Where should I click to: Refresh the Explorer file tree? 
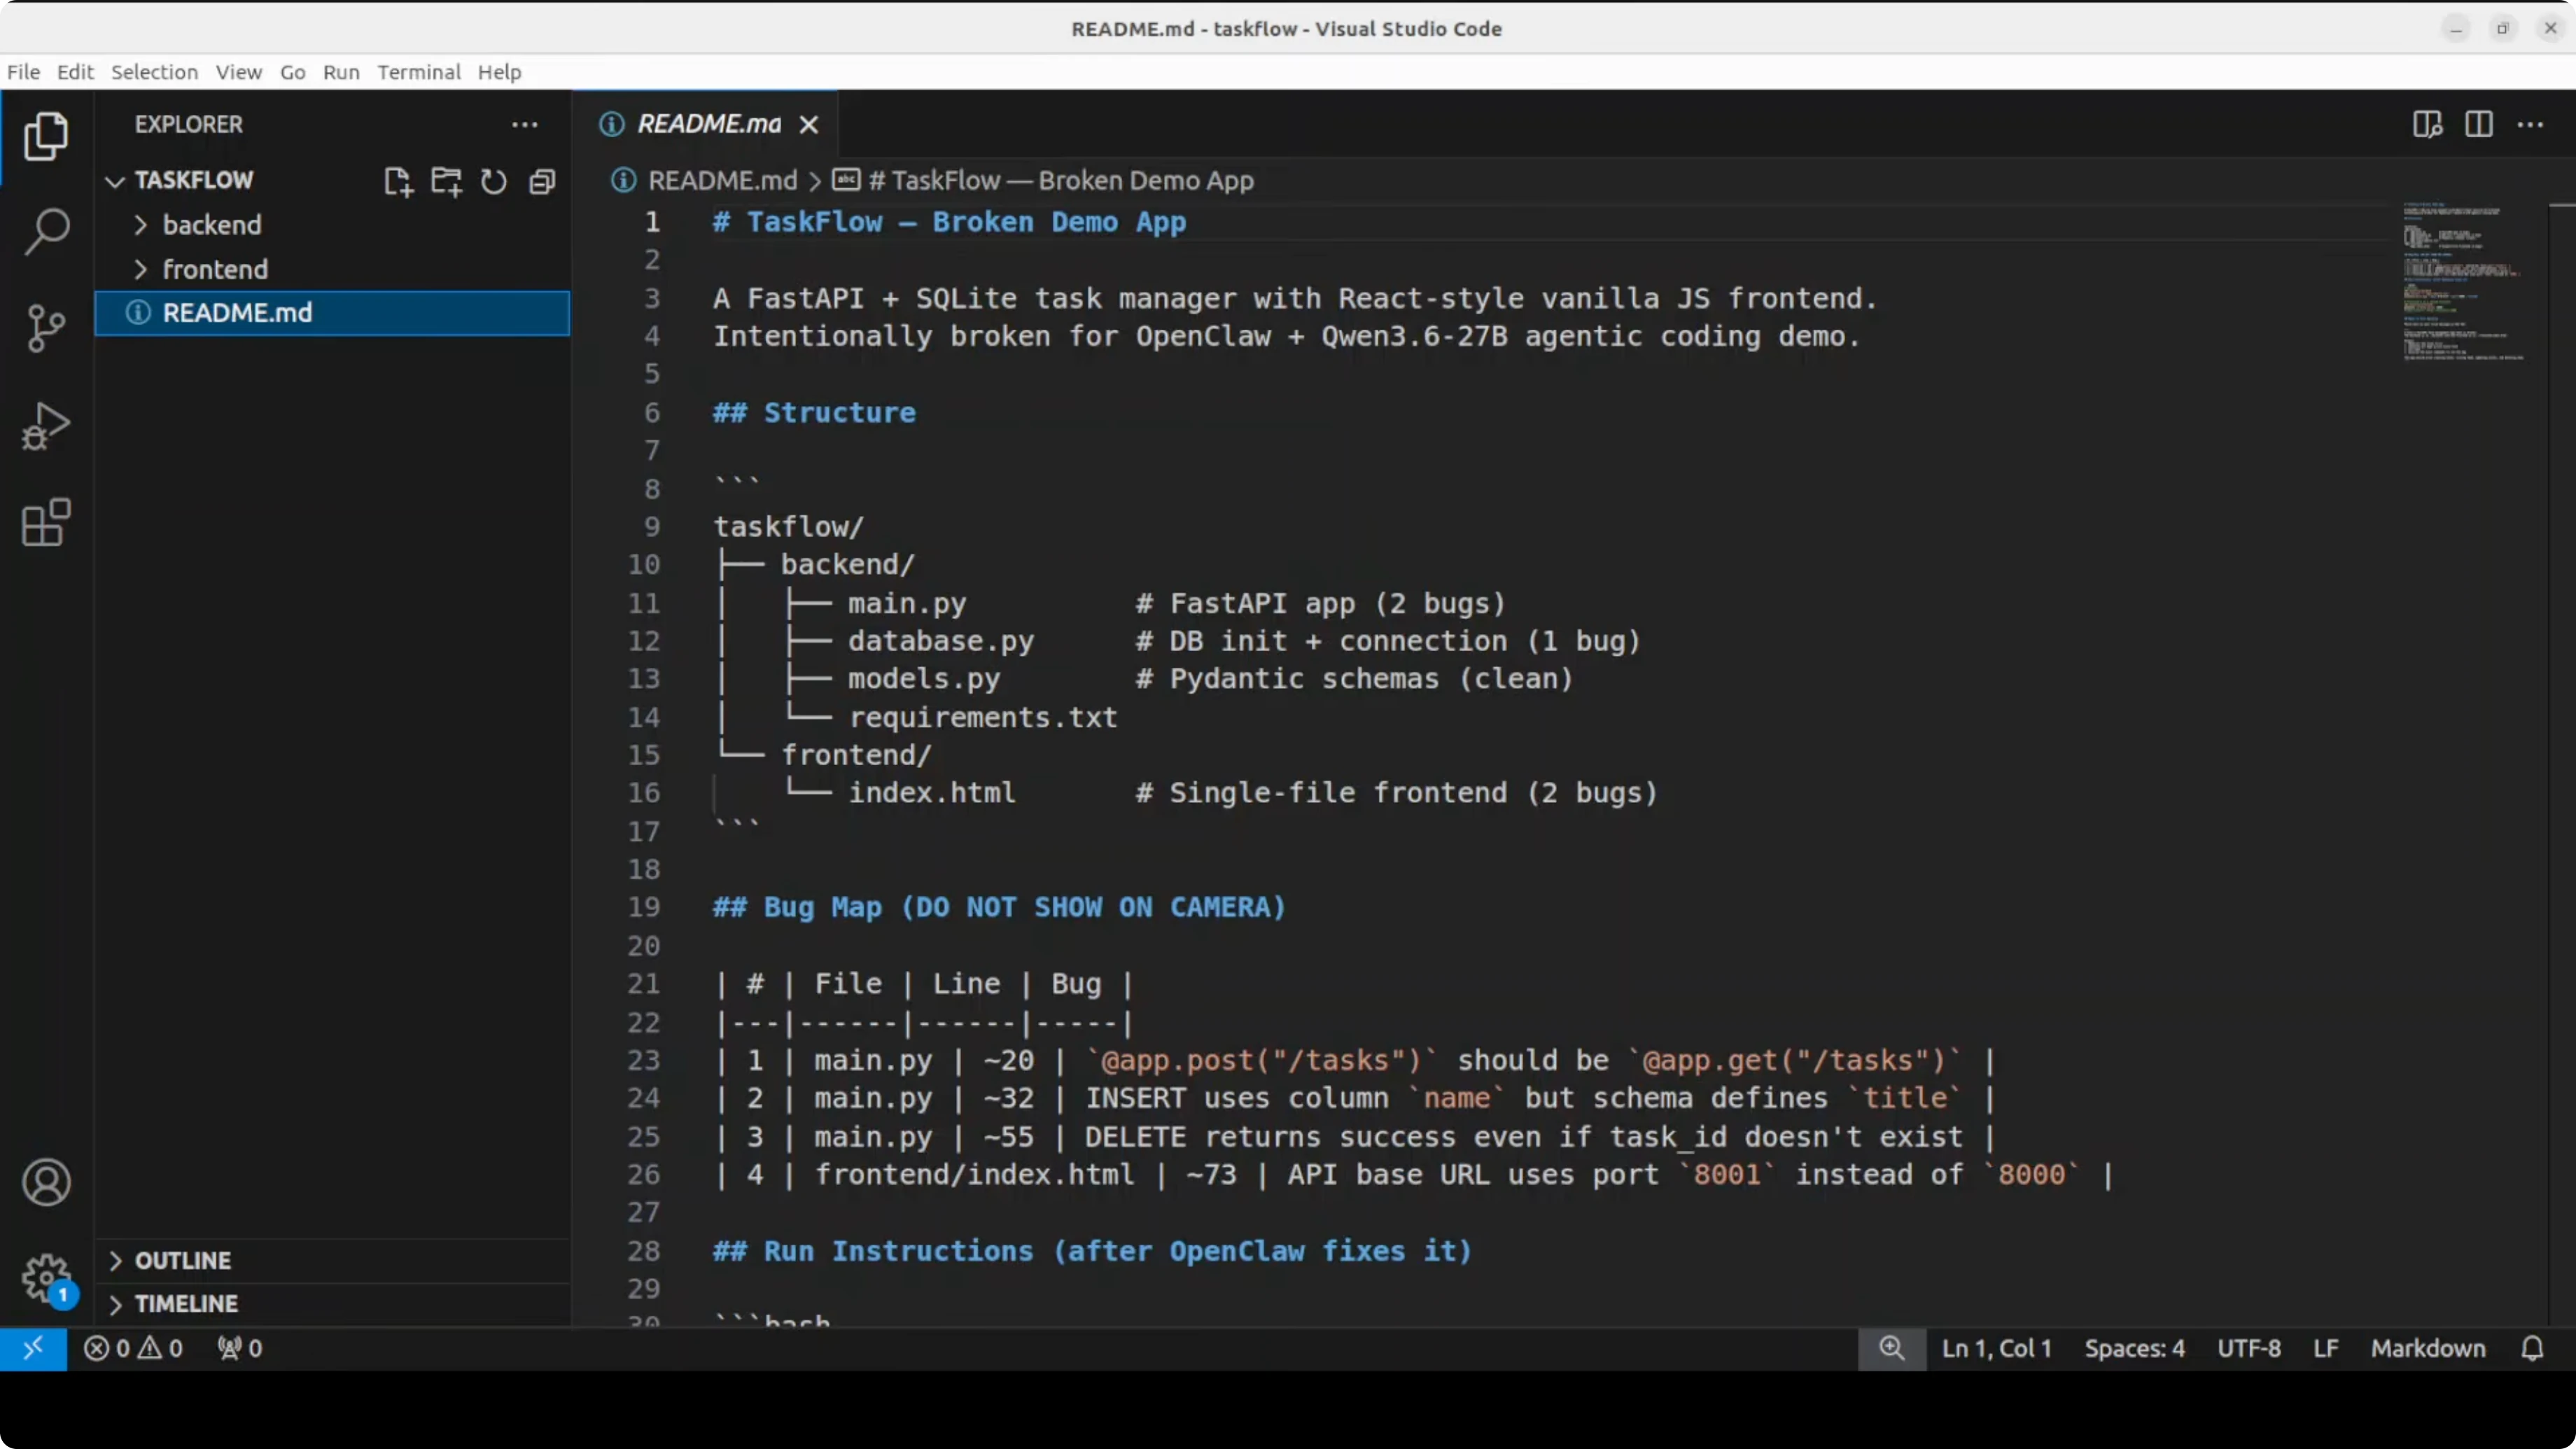(x=494, y=181)
